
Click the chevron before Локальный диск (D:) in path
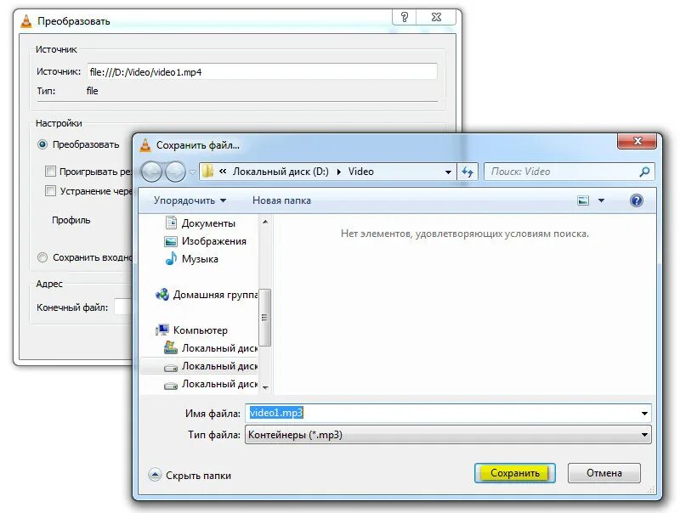coord(223,172)
